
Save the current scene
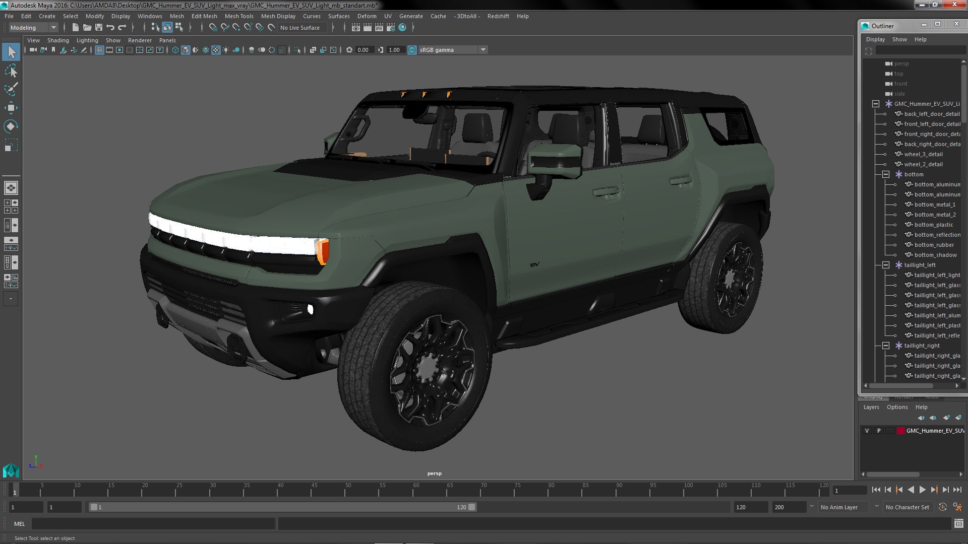pyautogui.click(x=99, y=28)
